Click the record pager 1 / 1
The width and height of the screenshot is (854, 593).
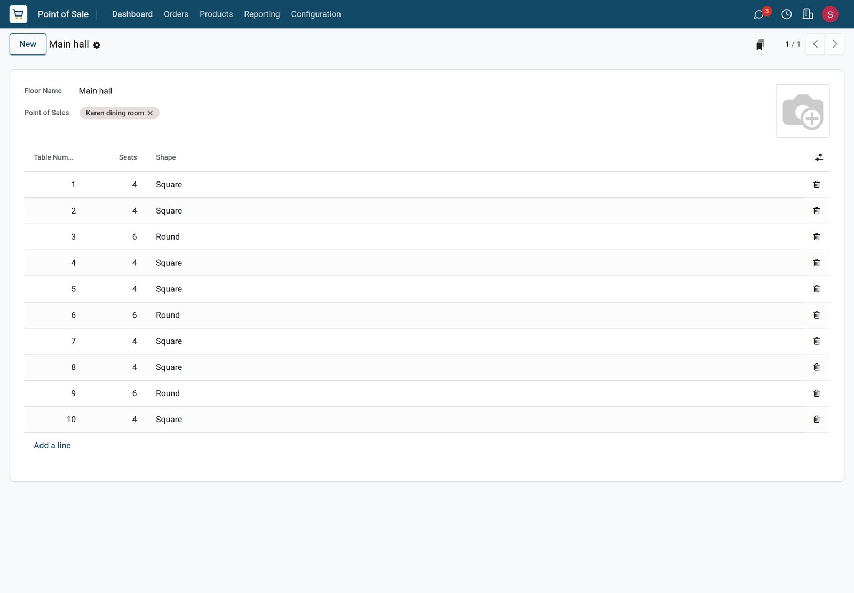(x=793, y=44)
